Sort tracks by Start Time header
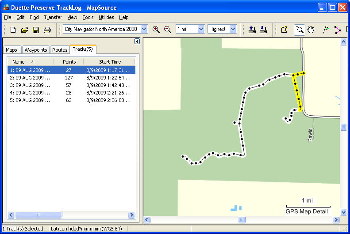Screen dimensions: 350x234 [110, 62]
